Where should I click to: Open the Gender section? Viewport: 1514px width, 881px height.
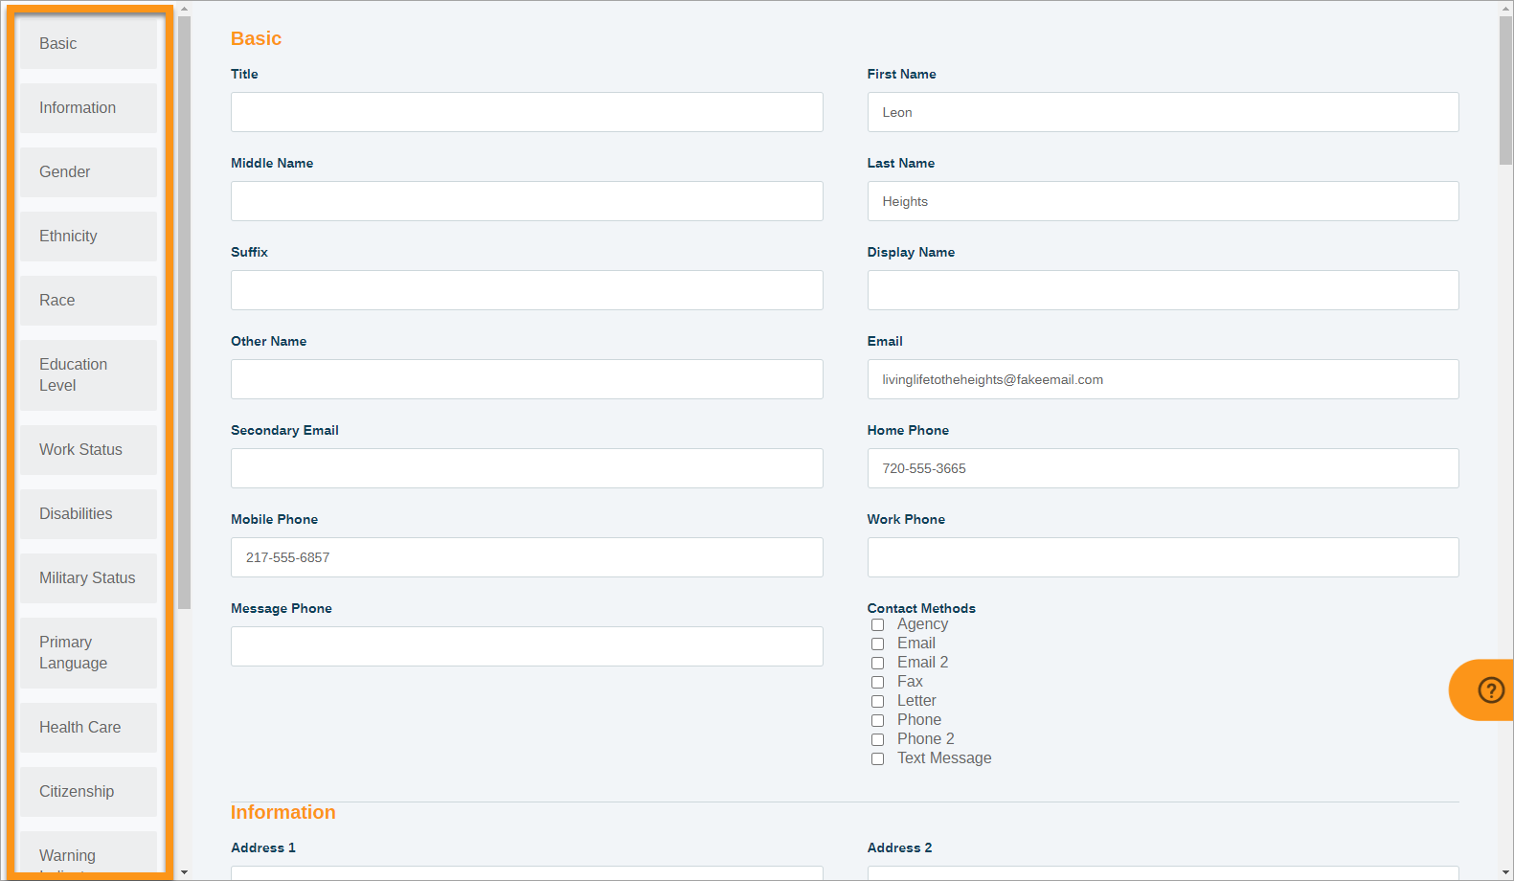88,172
